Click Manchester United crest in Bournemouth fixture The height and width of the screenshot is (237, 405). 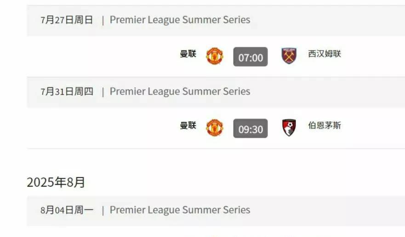214,128
